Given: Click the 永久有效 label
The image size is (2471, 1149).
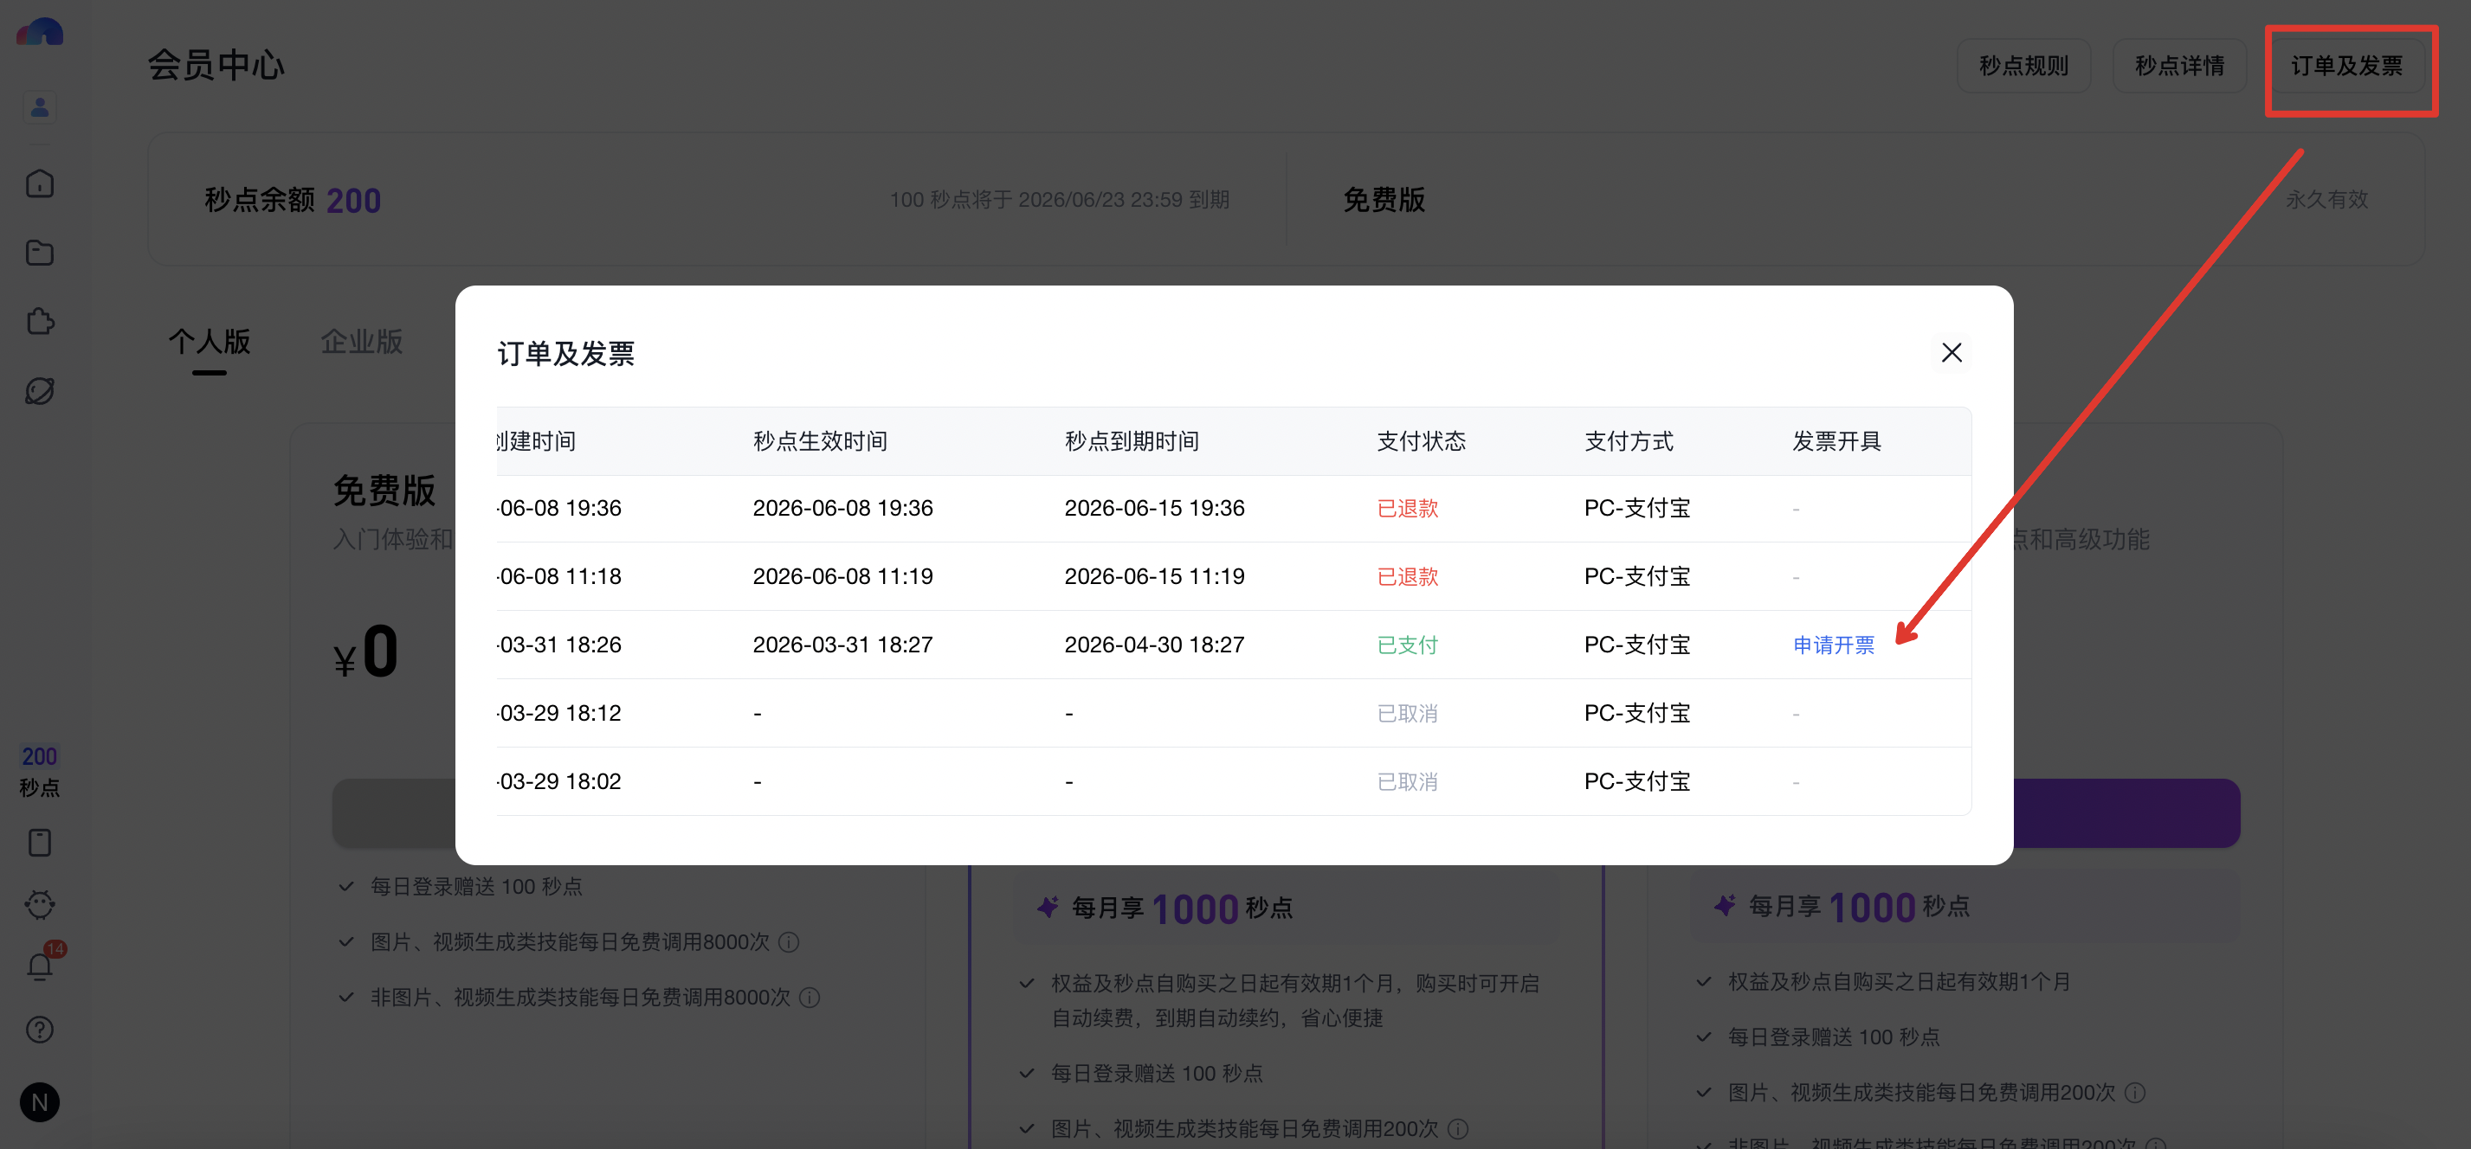Looking at the screenshot, I should click(x=2326, y=200).
